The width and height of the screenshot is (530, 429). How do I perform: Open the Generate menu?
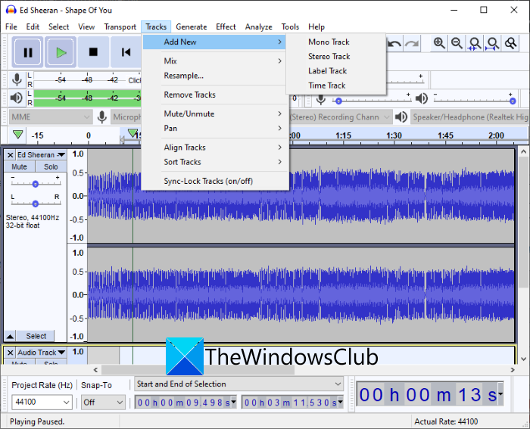pyautogui.click(x=191, y=26)
